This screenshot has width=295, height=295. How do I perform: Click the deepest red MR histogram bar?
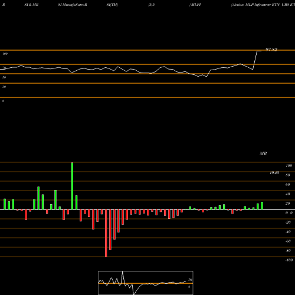point(106,233)
